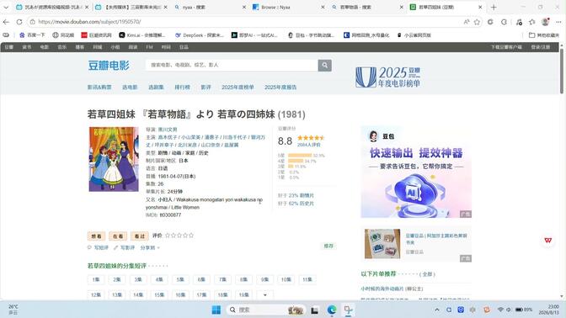Viewport: 566px width, 318px height.
Task: Open a new browser tab
Action: coord(494,8)
